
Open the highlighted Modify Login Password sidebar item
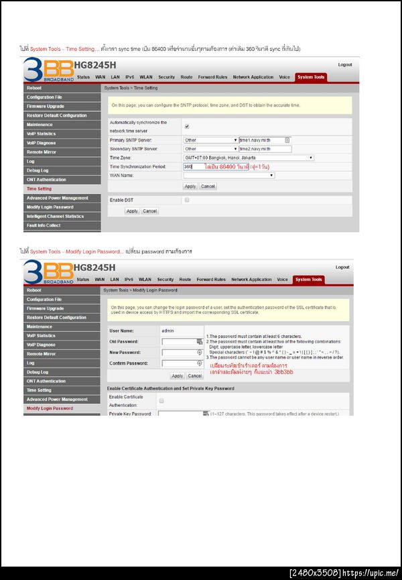pos(62,408)
